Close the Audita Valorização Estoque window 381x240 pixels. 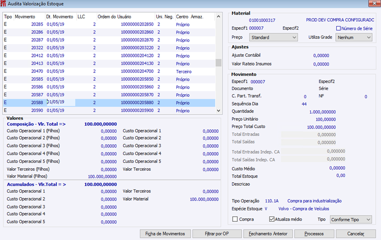pos(374,4)
